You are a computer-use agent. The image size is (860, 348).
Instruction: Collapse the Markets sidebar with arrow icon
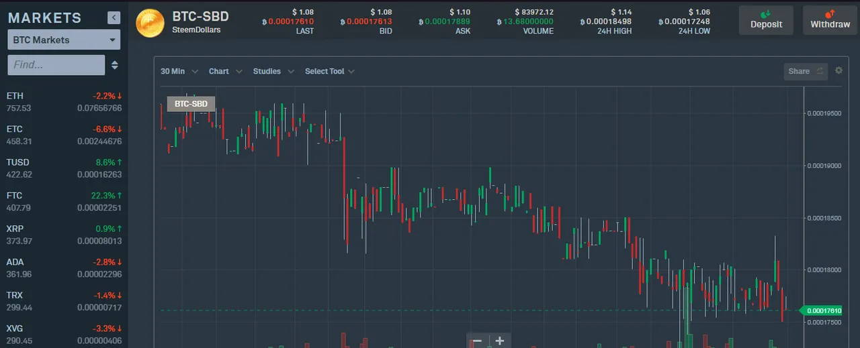pyautogui.click(x=114, y=17)
